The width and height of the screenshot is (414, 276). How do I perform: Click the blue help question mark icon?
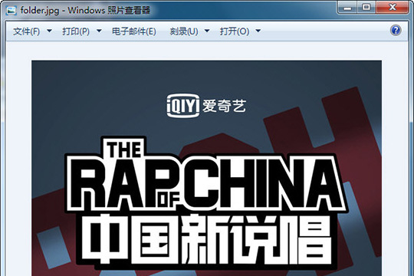coord(396,31)
